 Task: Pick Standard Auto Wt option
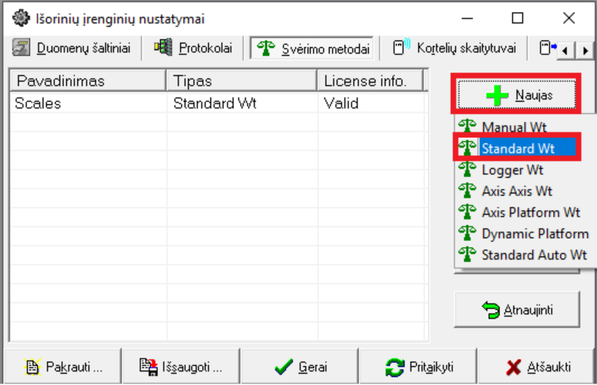[x=534, y=254]
